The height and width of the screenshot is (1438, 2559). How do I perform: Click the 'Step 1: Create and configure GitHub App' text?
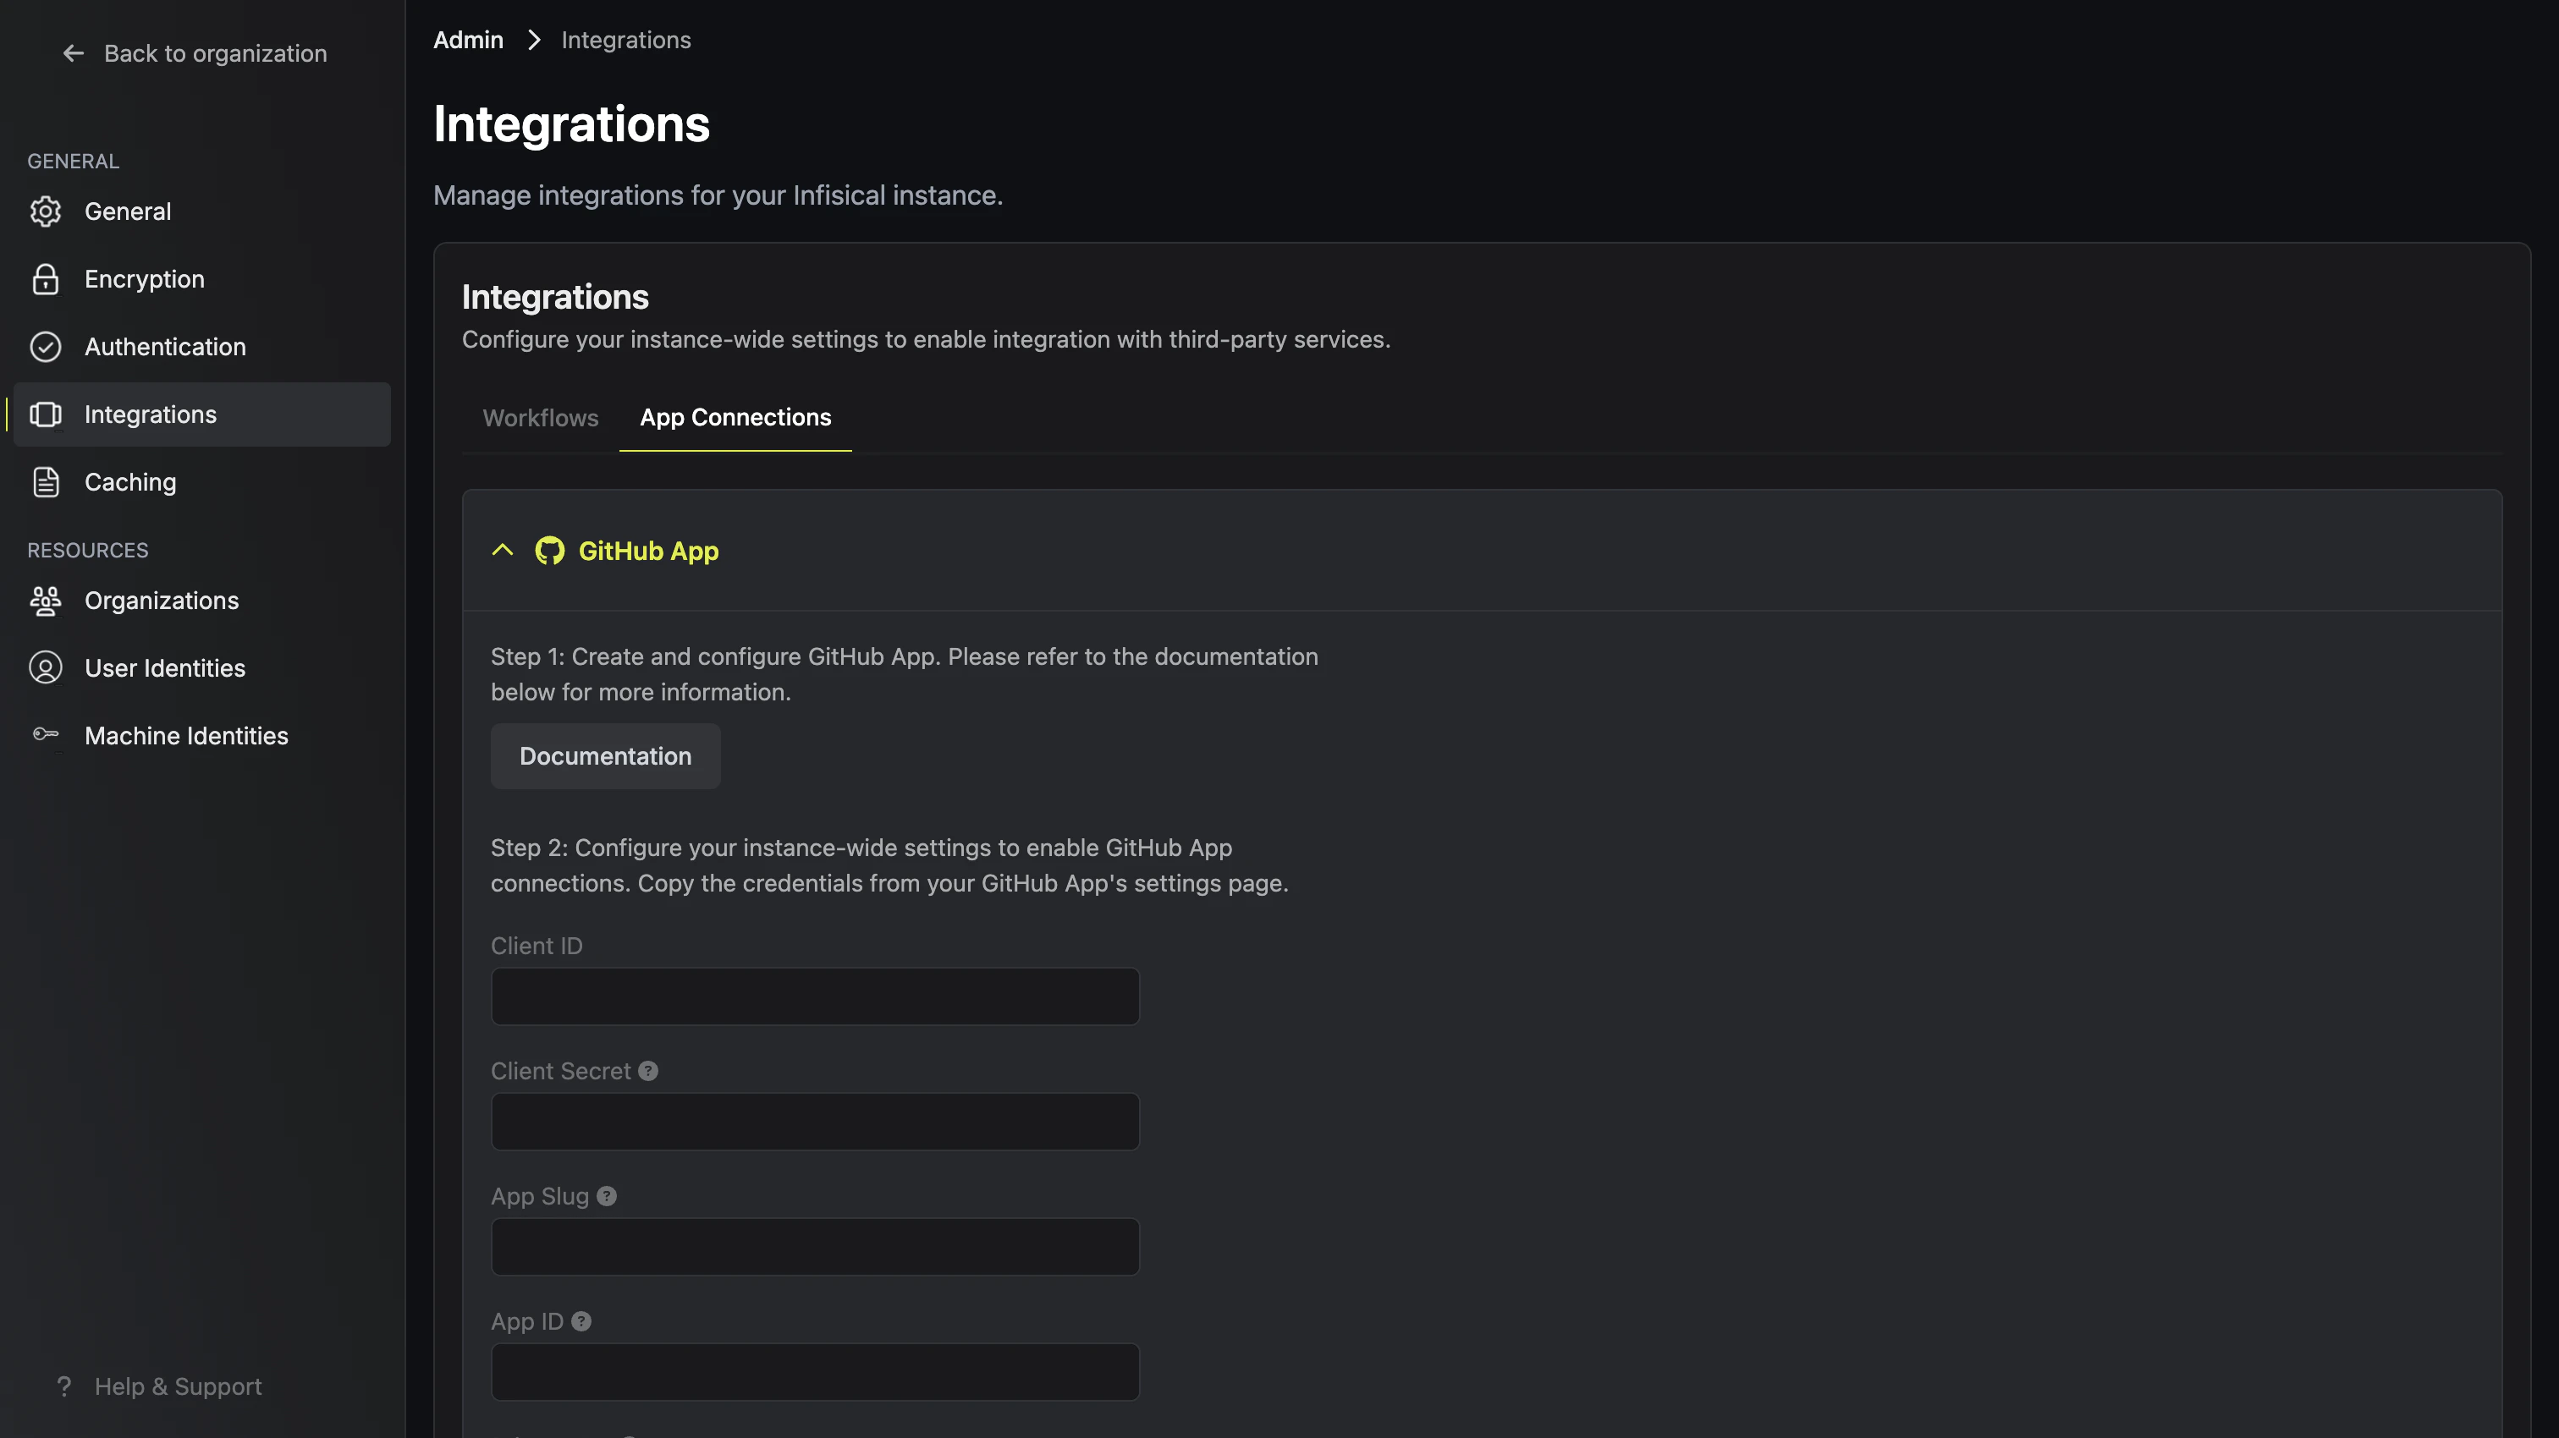click(x=904, y=674)
